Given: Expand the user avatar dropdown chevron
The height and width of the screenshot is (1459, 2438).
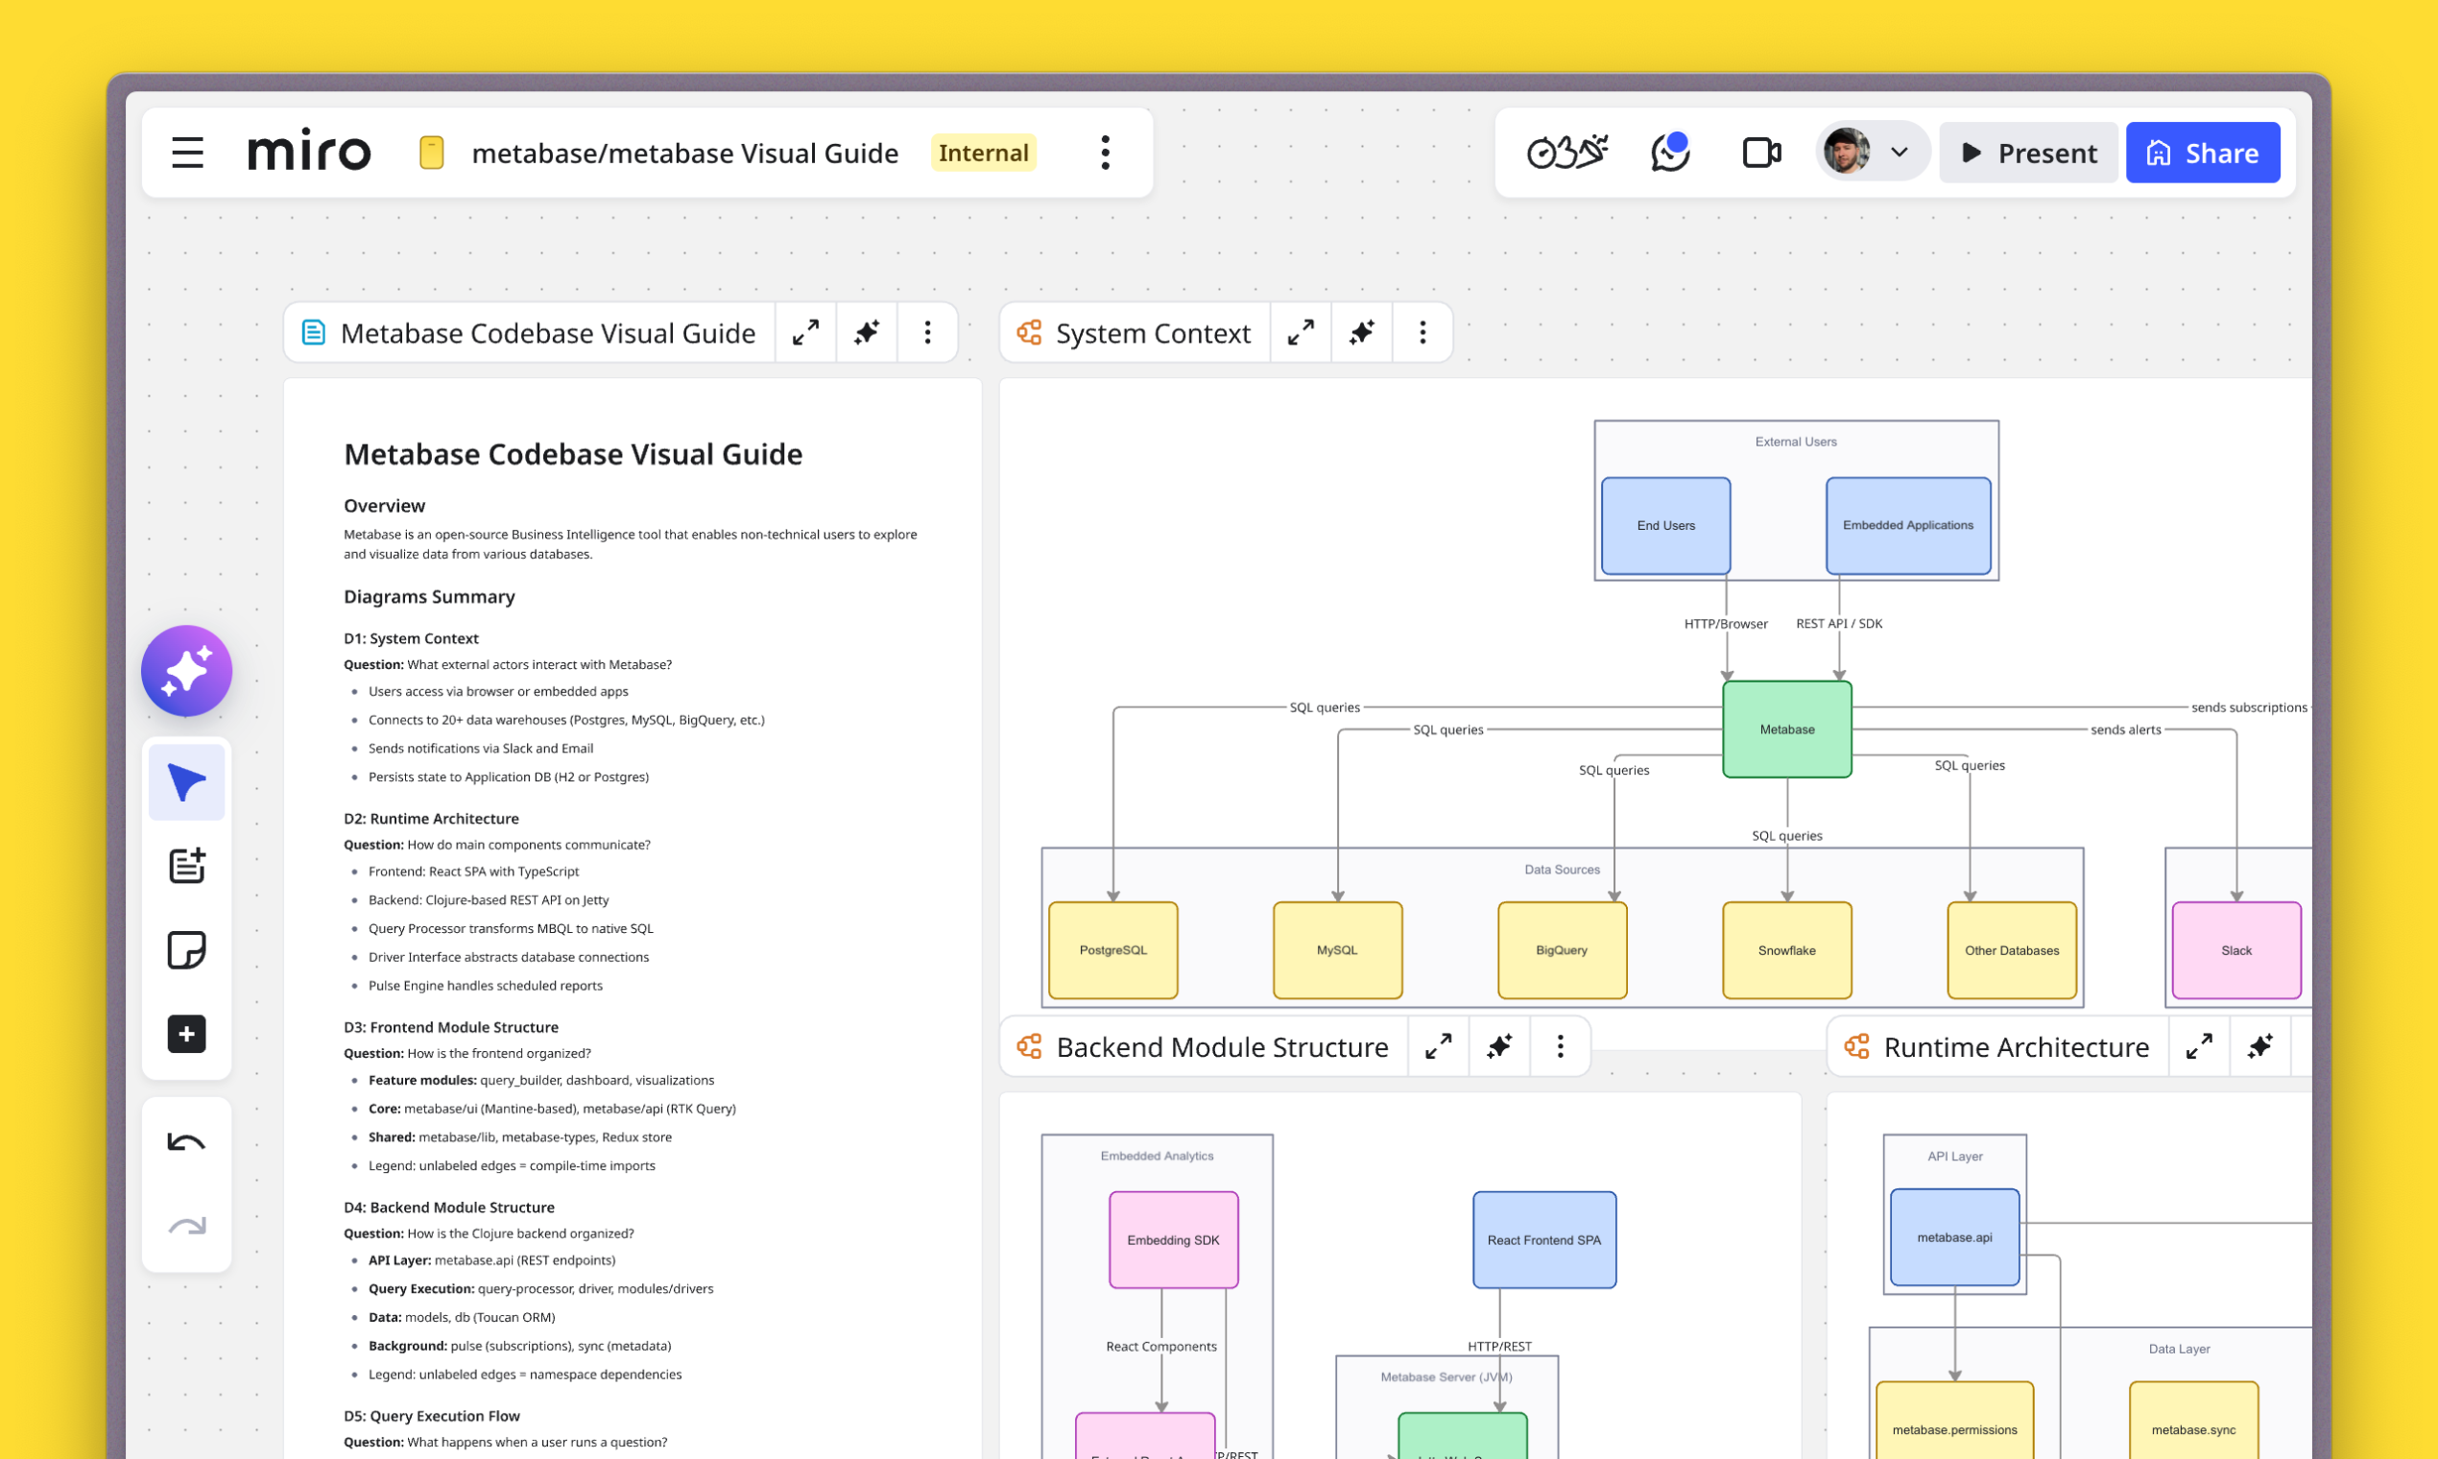Looking at the screenshot, I should [x=1900, y=153].
